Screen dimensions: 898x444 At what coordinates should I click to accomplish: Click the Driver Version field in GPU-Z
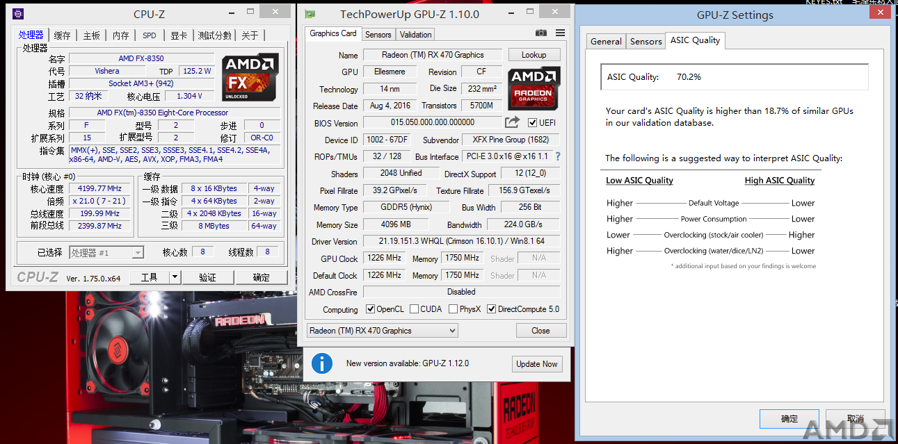pos(461,241)
